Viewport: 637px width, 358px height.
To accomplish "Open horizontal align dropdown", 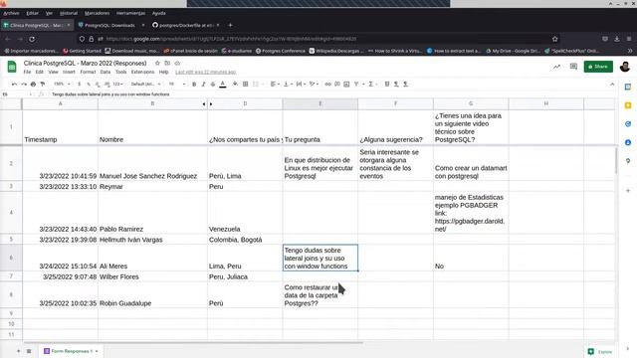I will coord(275,84).
